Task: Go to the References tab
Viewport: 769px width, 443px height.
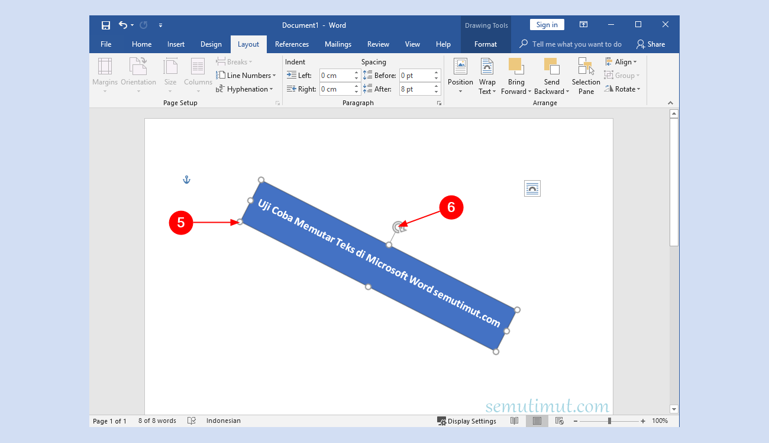Action: coord(292,44)
